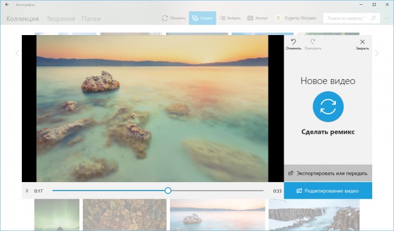
Task: Open the snowy cliffs waterfall thumbnail
Action: [x=314, y=215]
